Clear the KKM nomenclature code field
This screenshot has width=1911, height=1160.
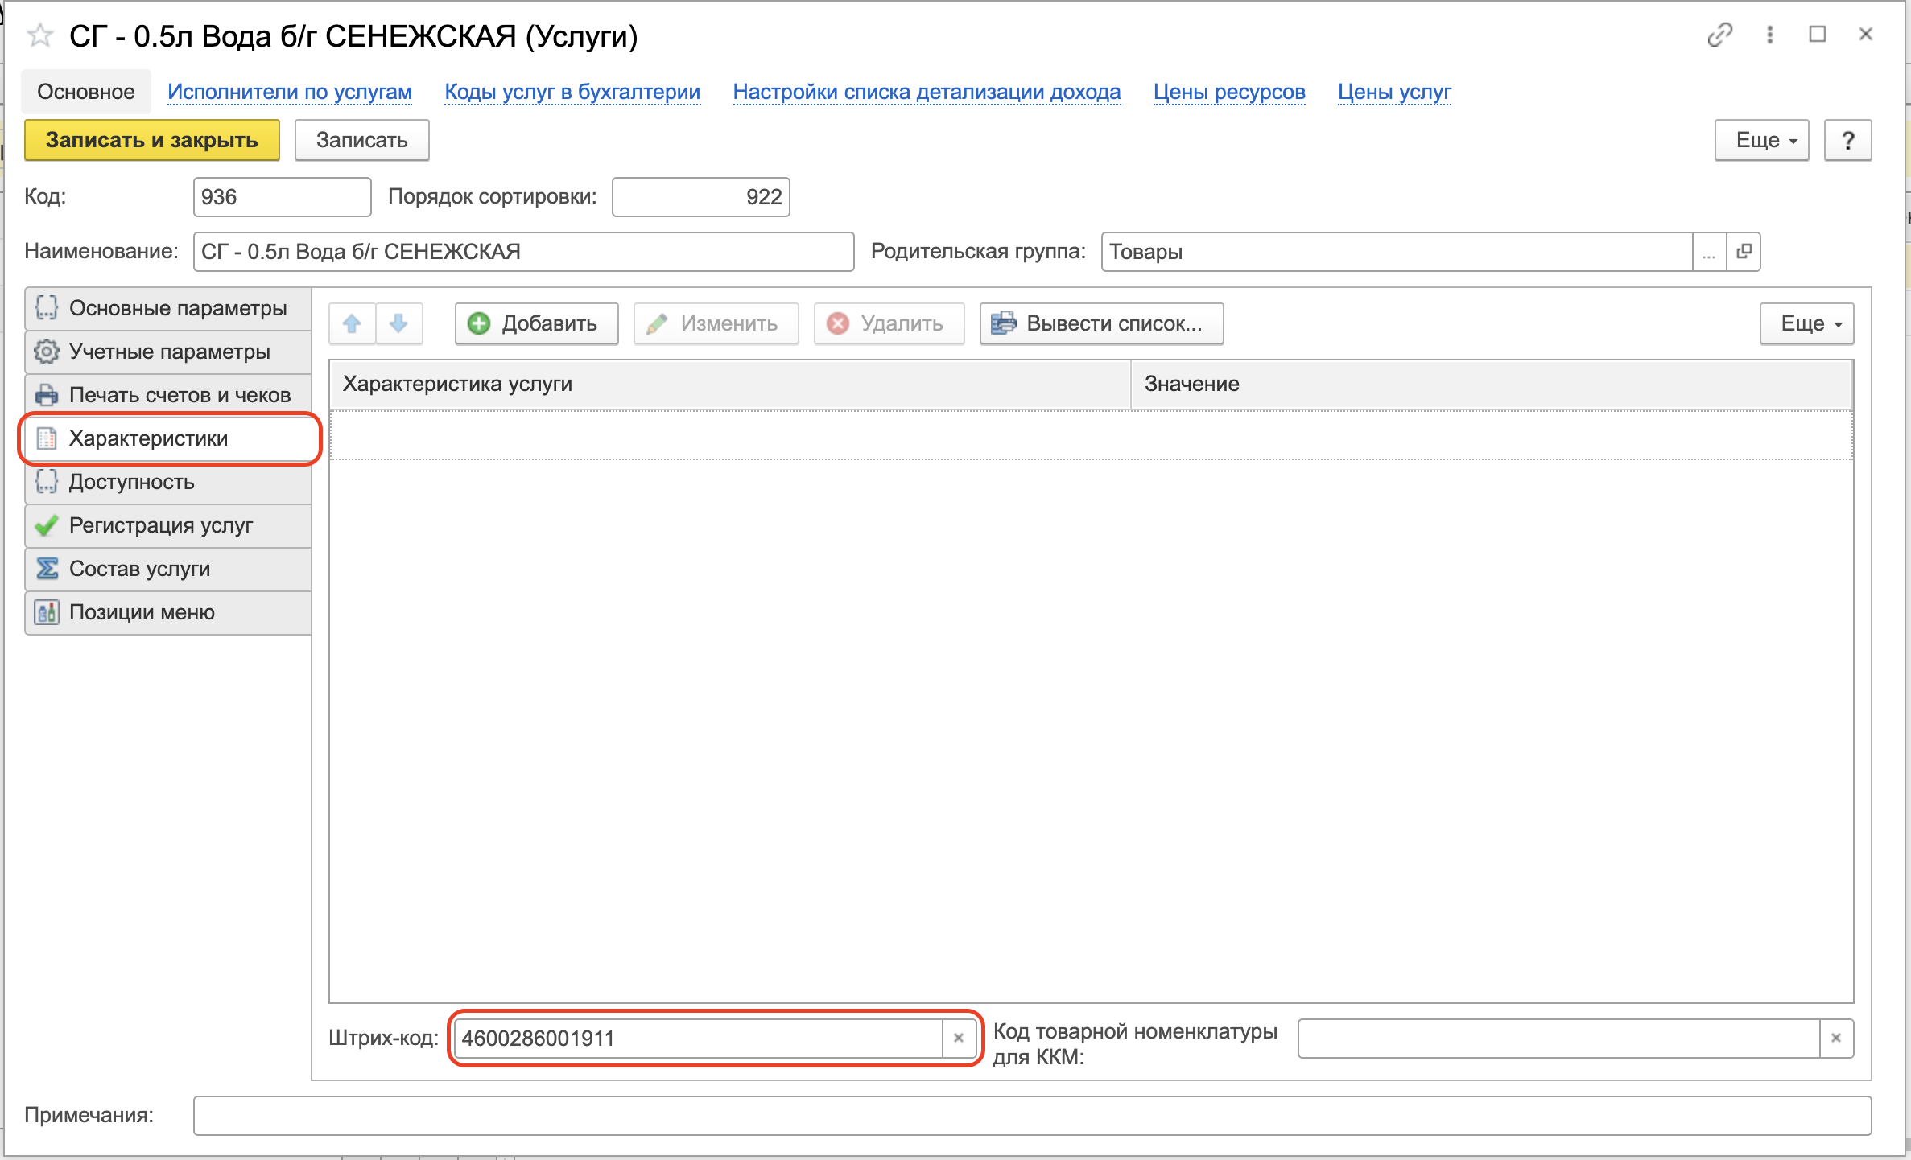[x=1836, y=1038]
